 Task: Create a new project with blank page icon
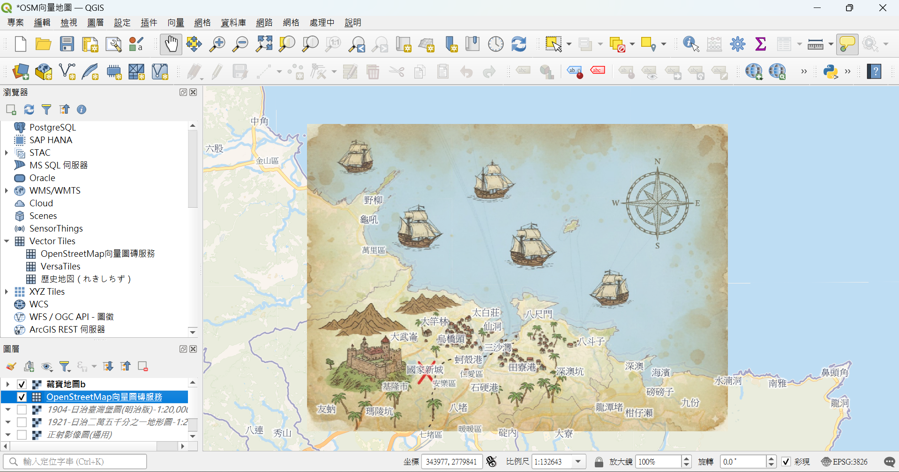coord(20,44)
